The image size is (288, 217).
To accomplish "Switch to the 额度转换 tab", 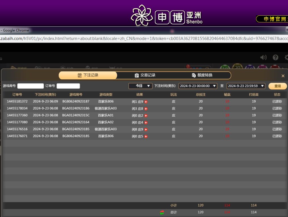I will click(202, 75).
